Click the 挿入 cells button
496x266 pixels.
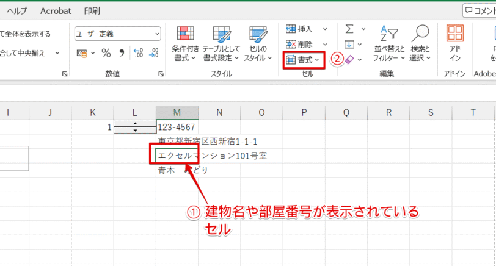pyautogui.click(x=299, y=29)
